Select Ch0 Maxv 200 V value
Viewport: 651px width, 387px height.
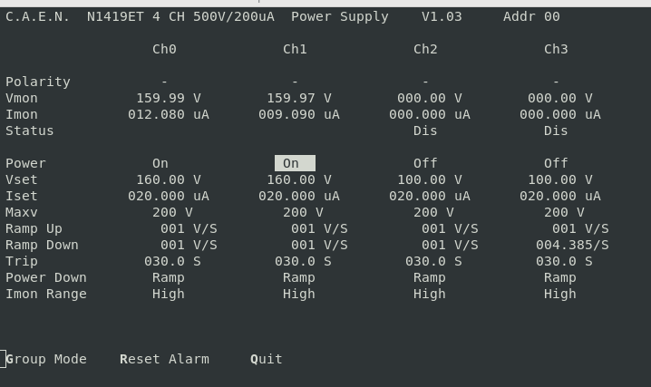(172, 212)
